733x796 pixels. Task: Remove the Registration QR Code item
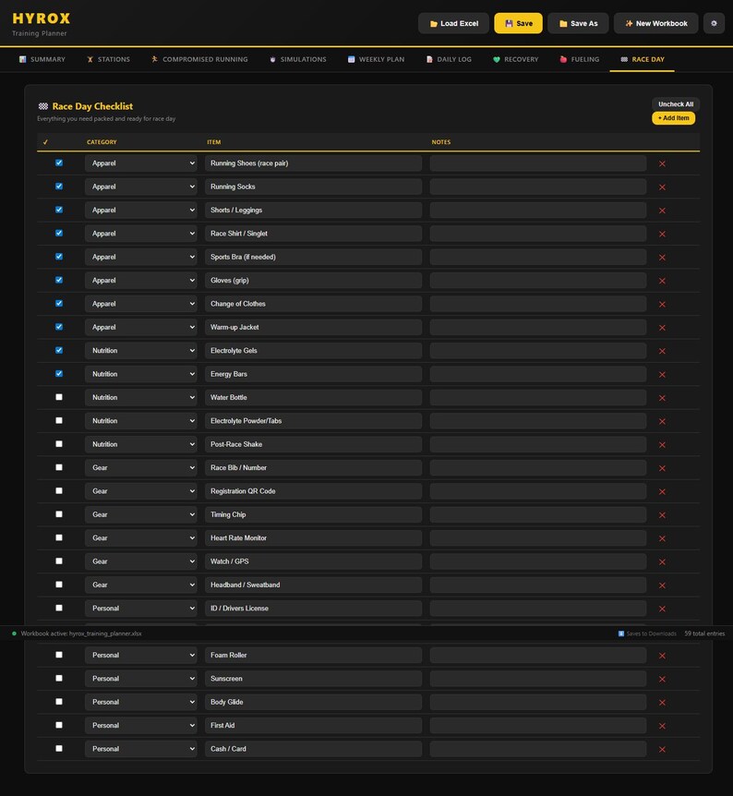(x=662, y=491)
